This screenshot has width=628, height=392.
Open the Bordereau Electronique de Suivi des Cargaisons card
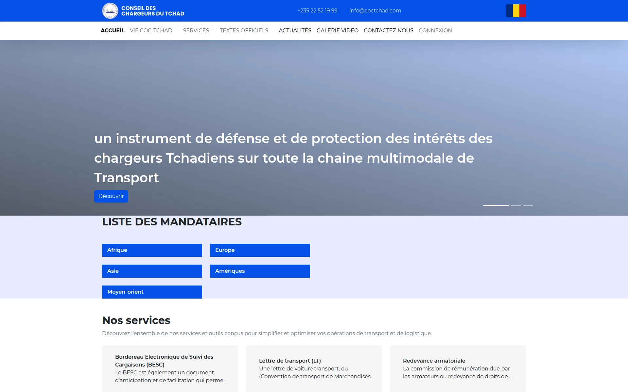tap(170, 368)
